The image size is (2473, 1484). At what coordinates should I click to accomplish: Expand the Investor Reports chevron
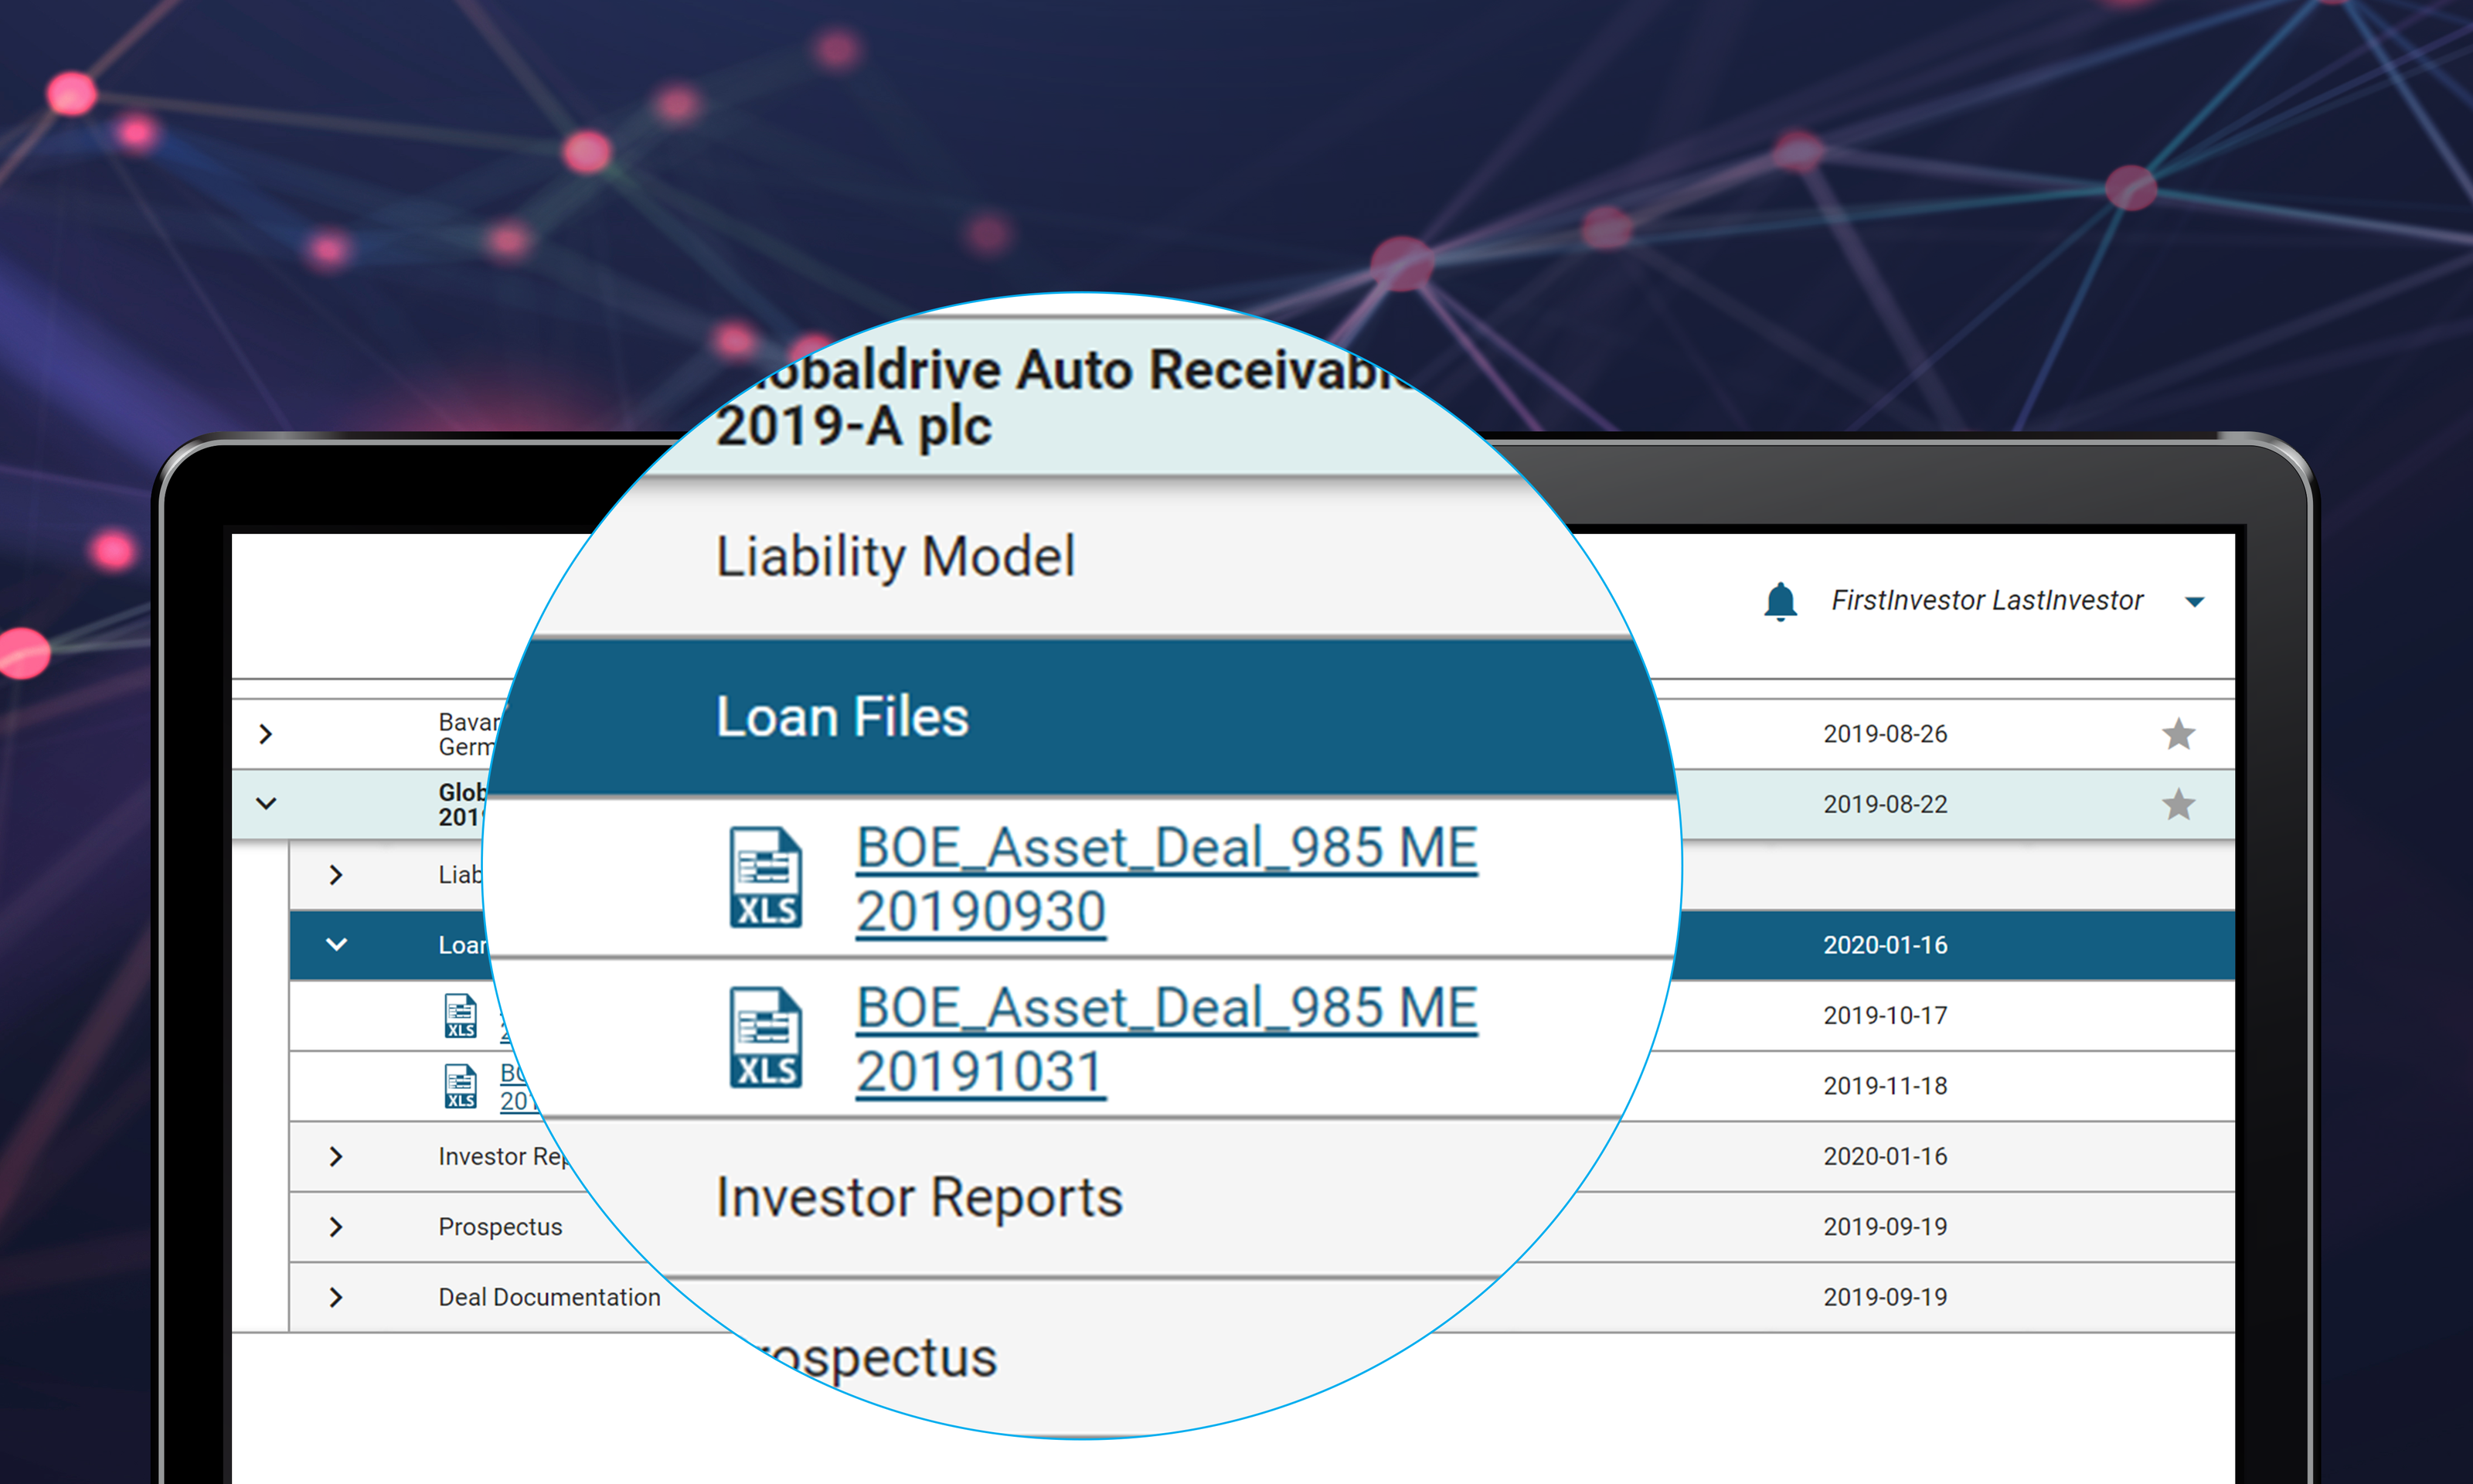pos(336,1156)
